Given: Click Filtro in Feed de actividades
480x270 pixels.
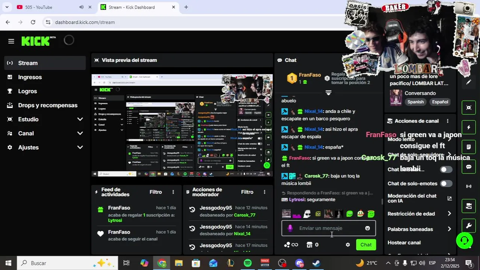Looking at the screenshot, I should pyautogui.click(x=155, y=192).
